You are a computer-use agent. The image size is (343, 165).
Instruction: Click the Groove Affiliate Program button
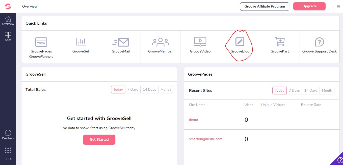click(264, 6)
